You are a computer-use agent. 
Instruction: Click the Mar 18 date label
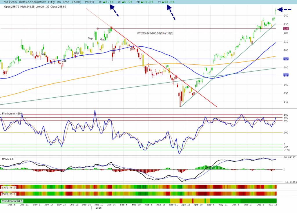tap(161, 205)
